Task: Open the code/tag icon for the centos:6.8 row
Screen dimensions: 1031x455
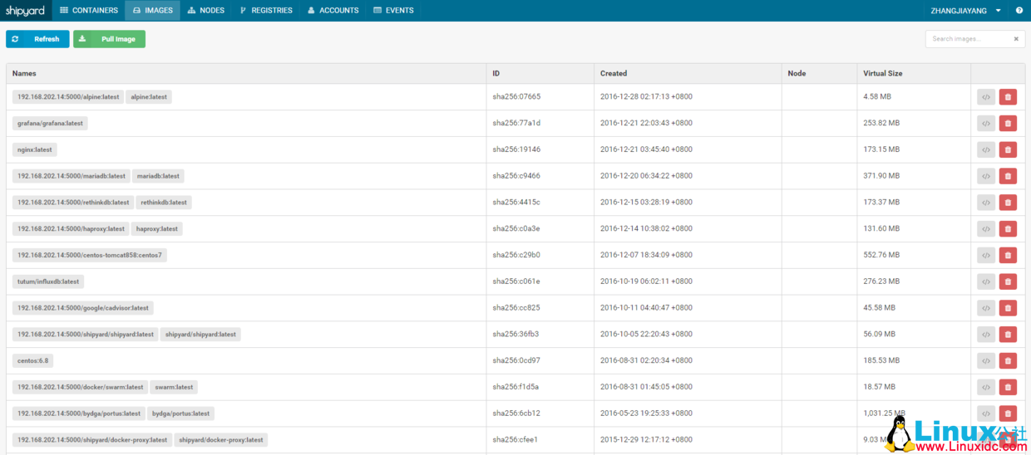Action: pyautogui.click(x=985, y=361)
